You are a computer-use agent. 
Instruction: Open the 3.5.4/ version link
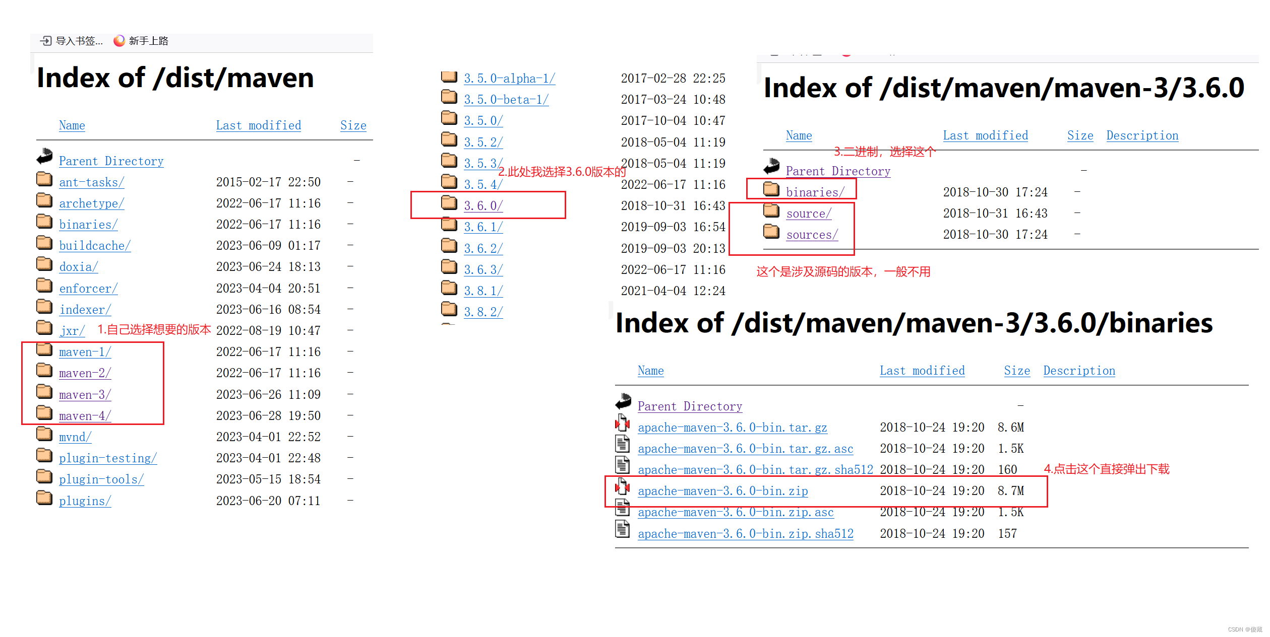tap(483, 185)
